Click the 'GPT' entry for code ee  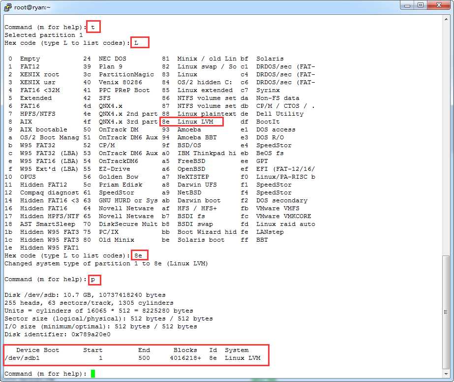(262, 161)
